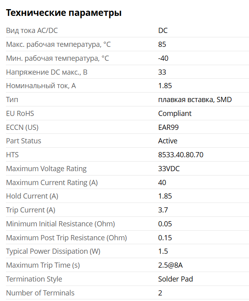Click the -40 minimum temperature value
This screenshot has width=249, height=301.
tap(163, 58)
